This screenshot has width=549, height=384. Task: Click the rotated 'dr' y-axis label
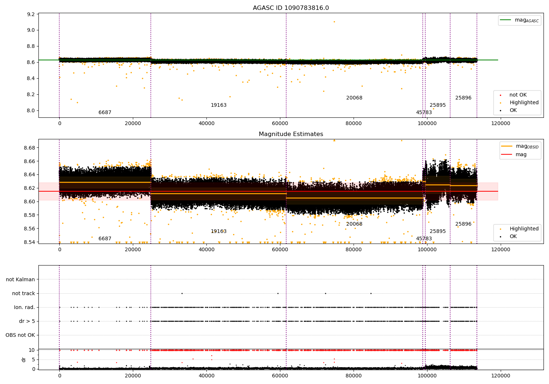point(24,359)
